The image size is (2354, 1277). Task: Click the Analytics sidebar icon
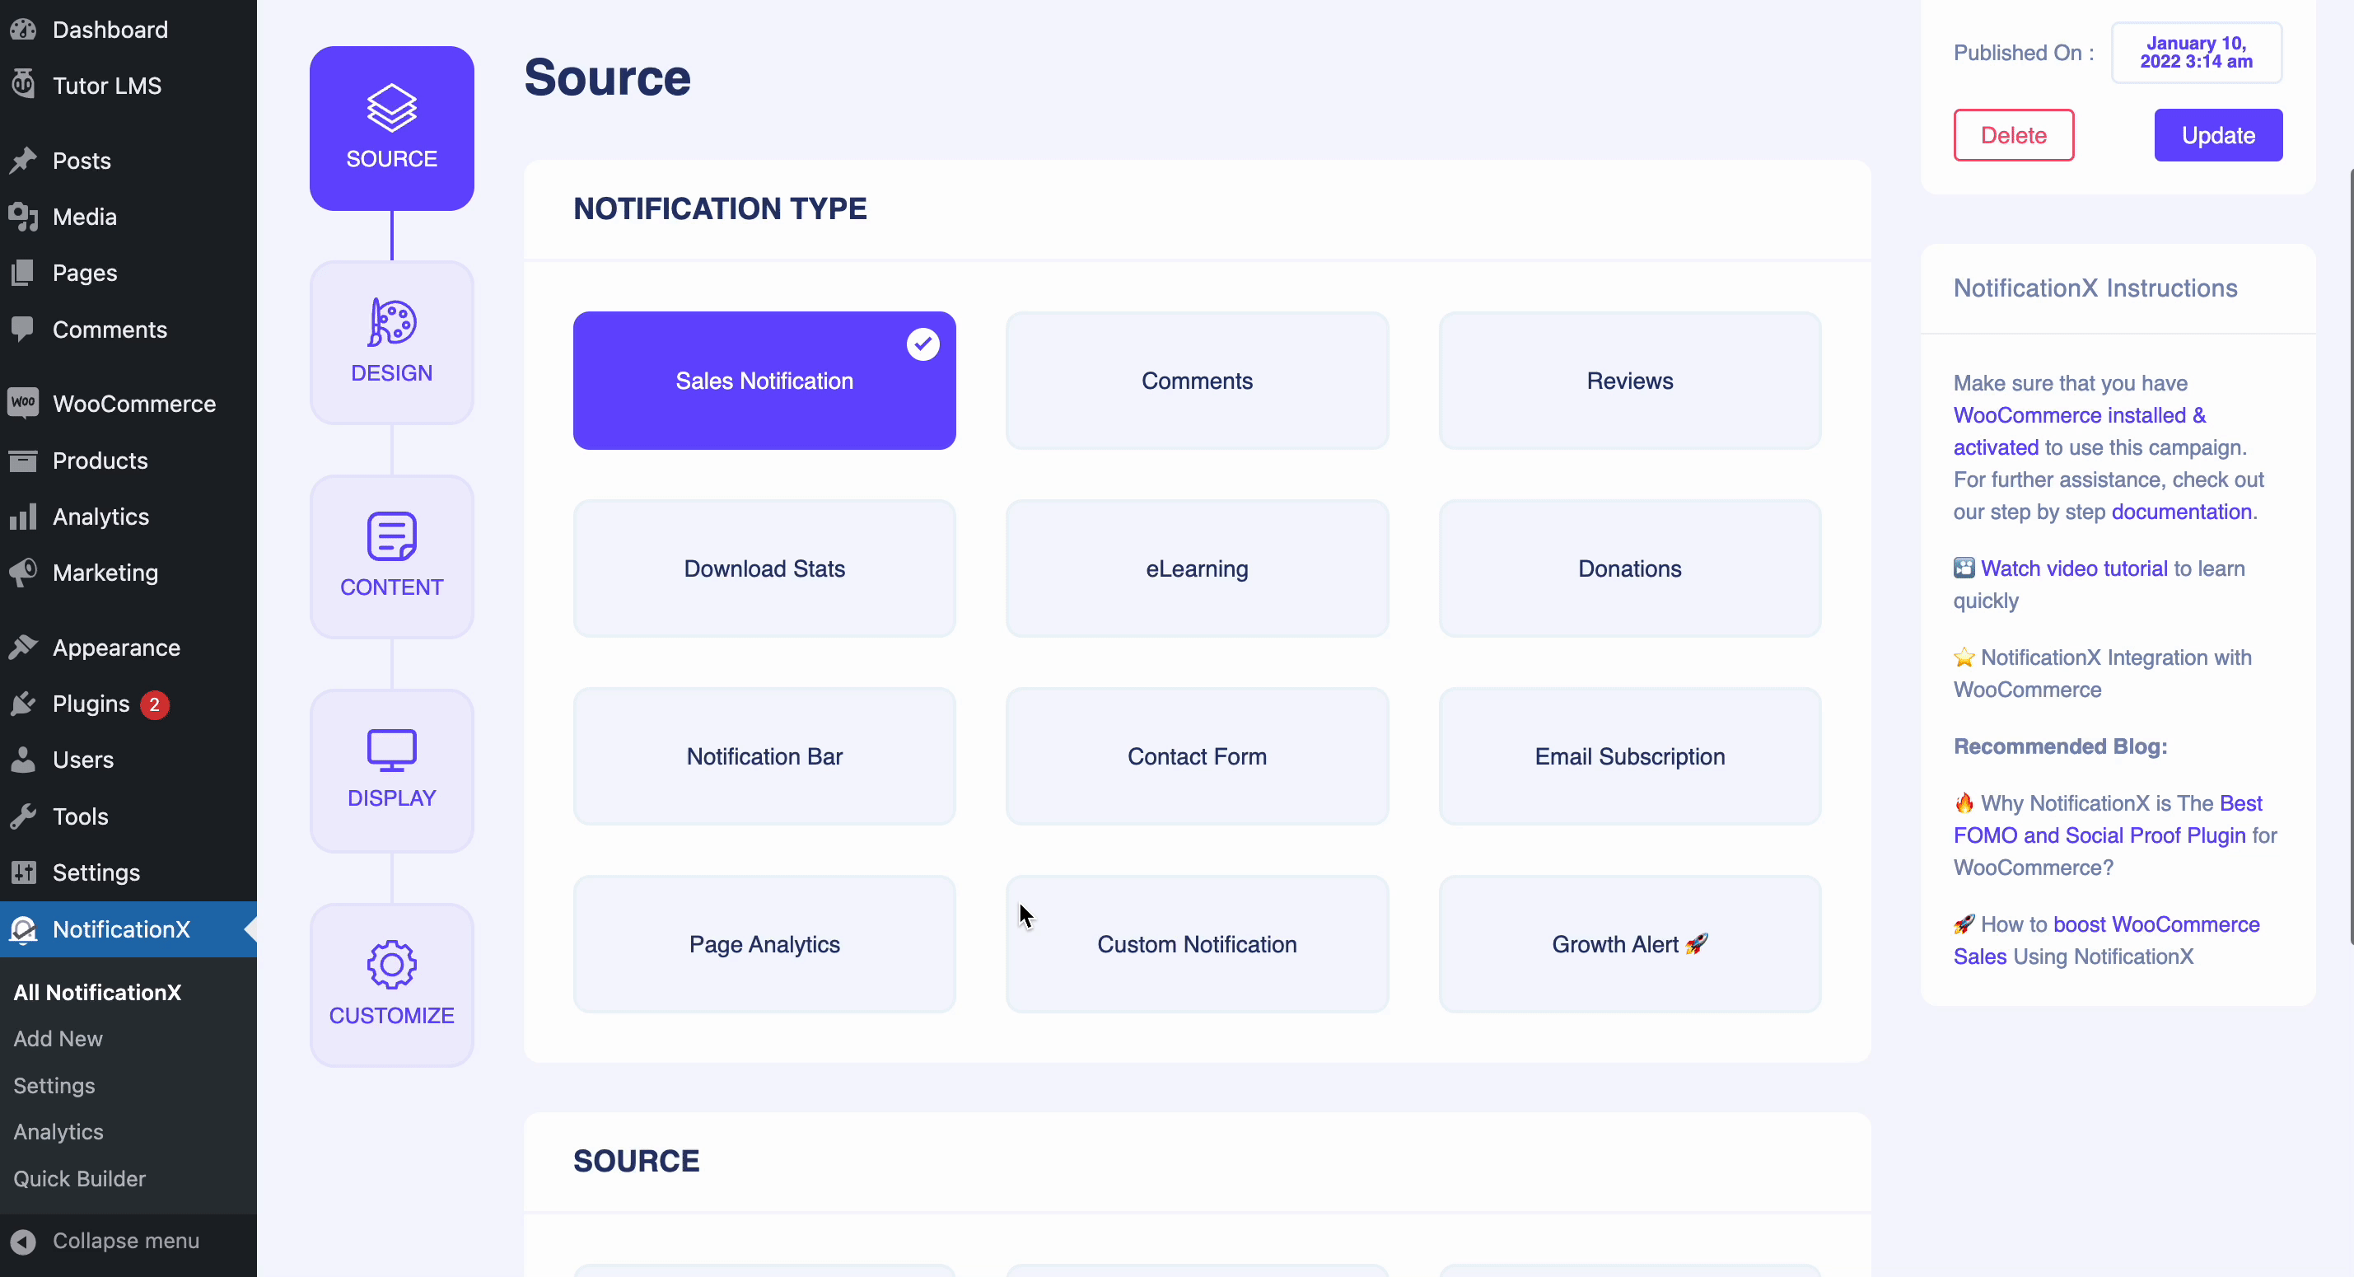point(24,516)
